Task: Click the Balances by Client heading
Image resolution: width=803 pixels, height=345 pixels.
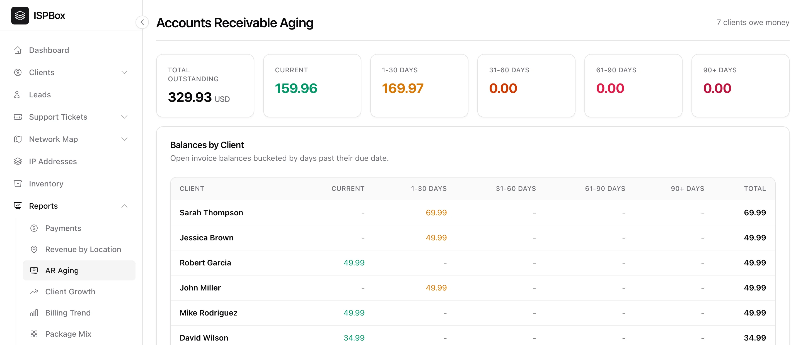Action: (x=207, y=145)
